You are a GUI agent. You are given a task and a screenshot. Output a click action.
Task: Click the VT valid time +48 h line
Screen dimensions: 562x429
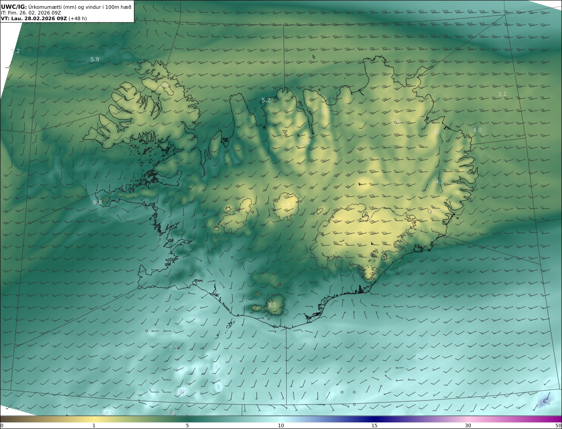pyautogui.click(x=44, y=18)
